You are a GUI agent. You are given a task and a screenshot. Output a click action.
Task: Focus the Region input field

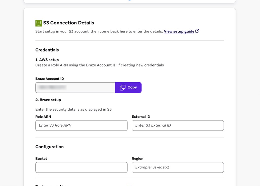point(178,167)
